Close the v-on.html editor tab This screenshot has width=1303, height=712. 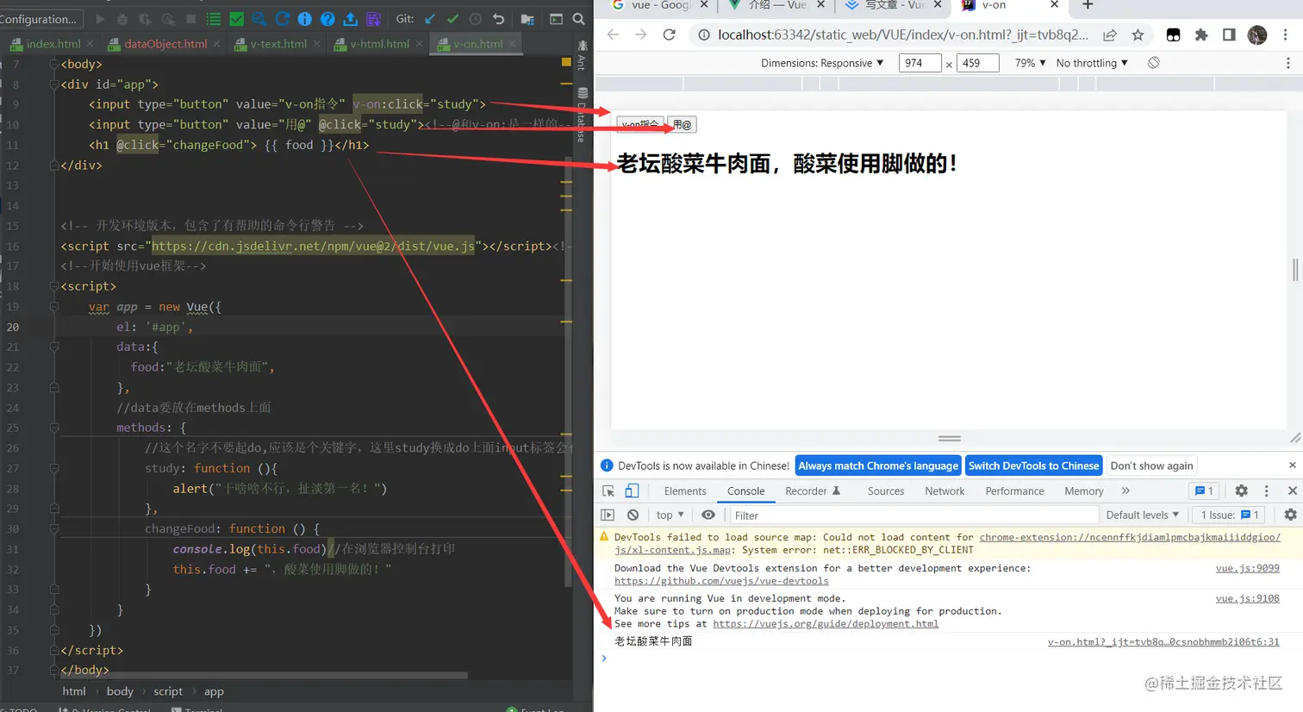tap(513, 44)
